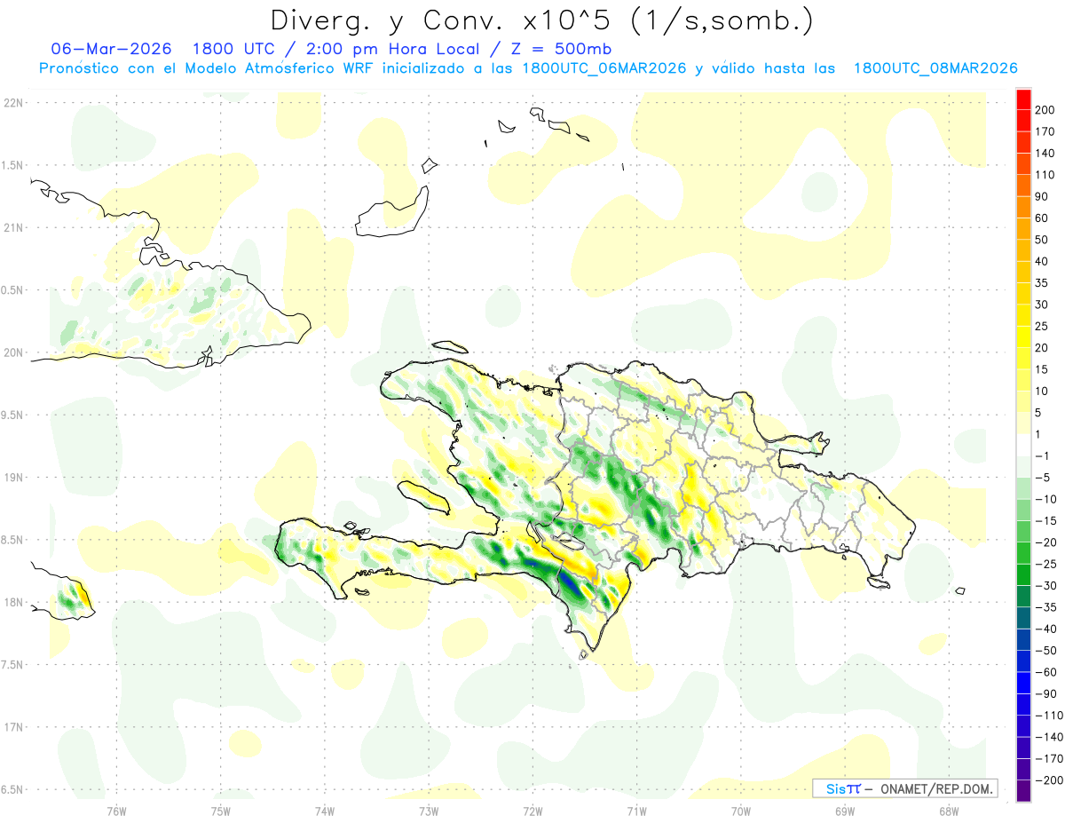Click the '17N' latitude label
Image resolution: width=1065 pixels, height=823 pixels.
[x=12, y=727]
